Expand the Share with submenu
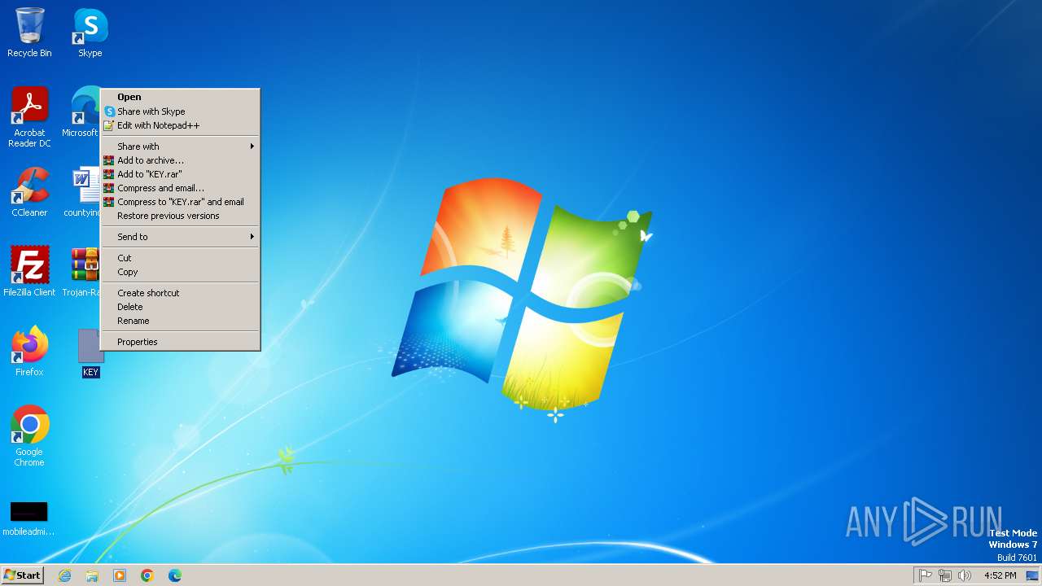Image resolution: width=1042 pixels, height=586 pixels. point(180,146)
